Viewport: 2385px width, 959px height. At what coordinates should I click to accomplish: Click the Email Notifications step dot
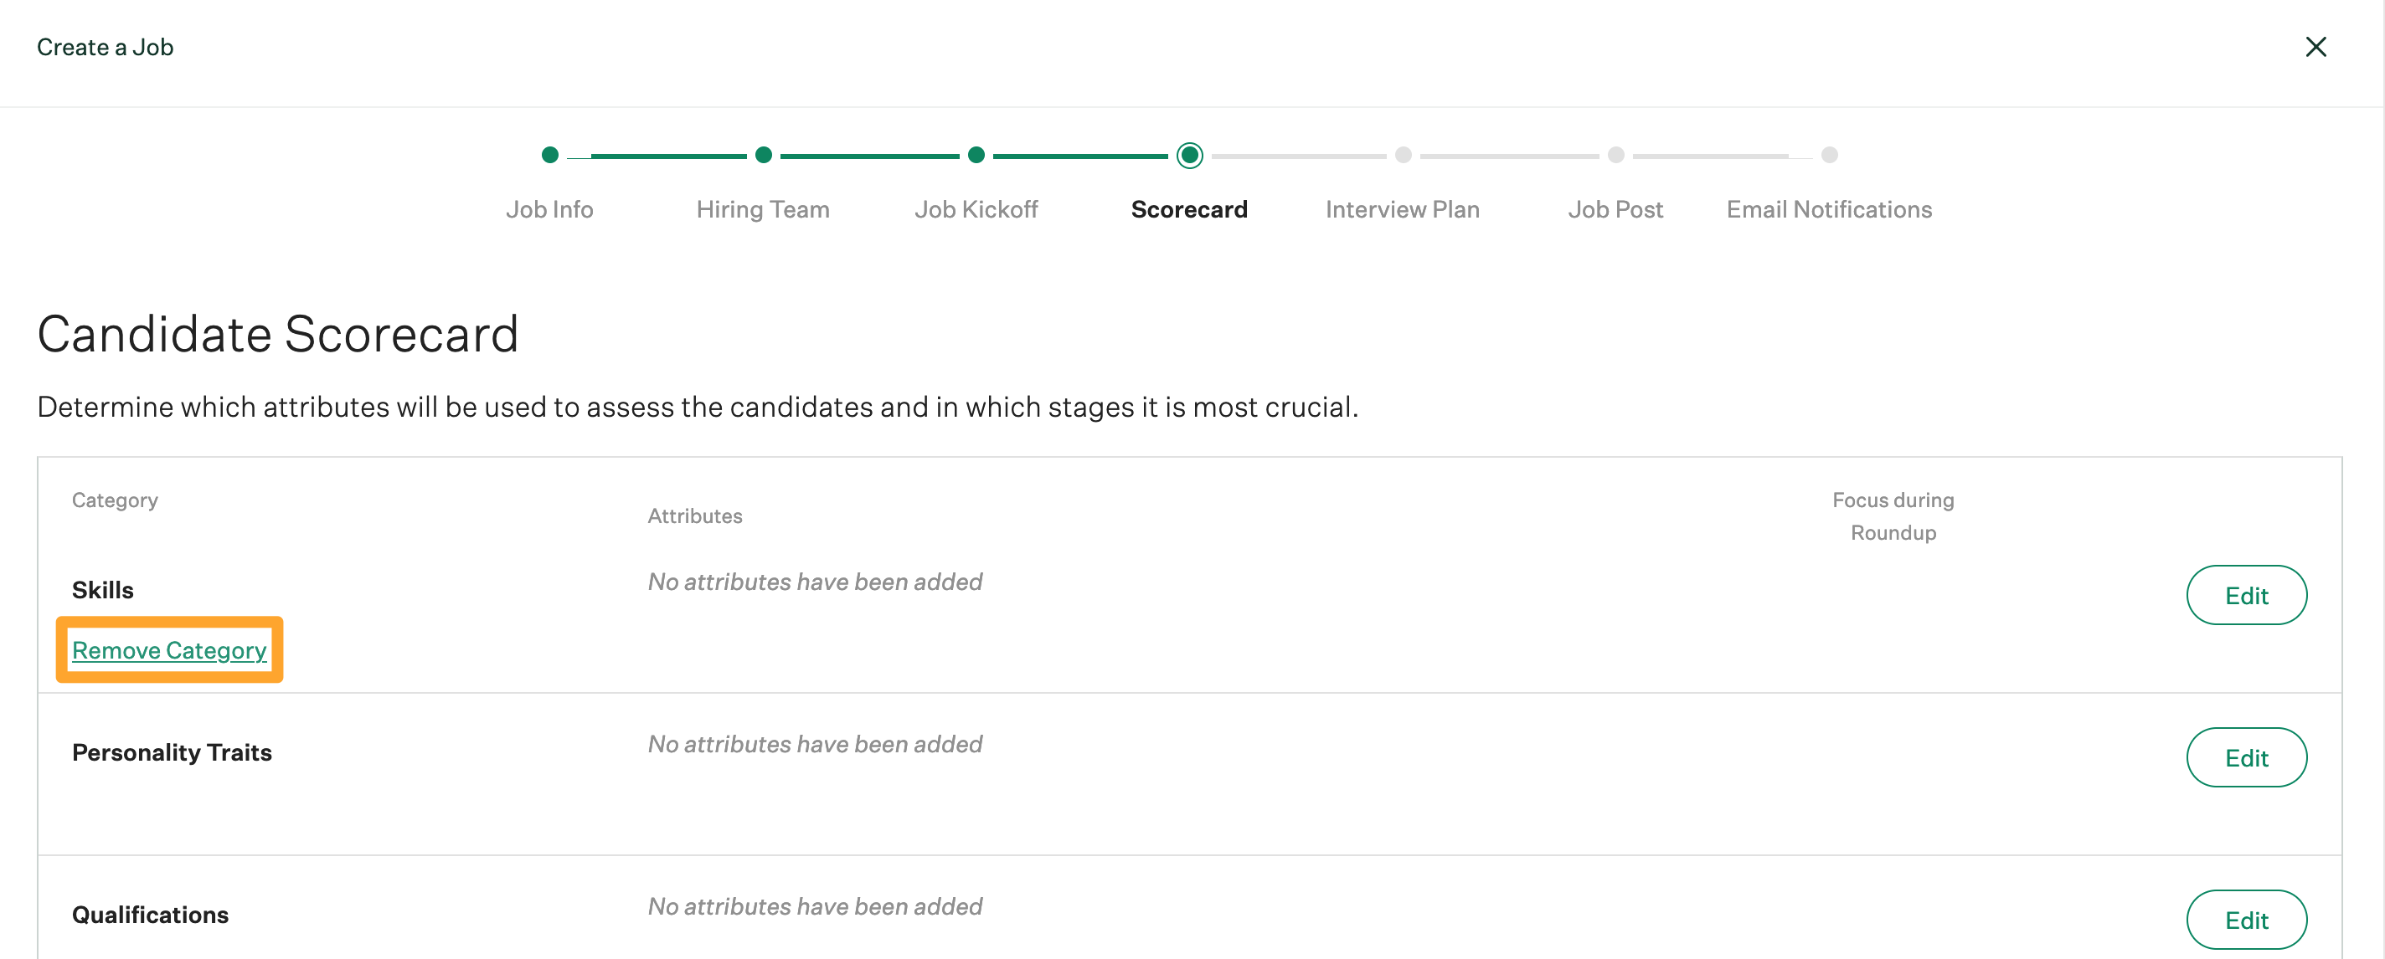(x=1829, y=156)
